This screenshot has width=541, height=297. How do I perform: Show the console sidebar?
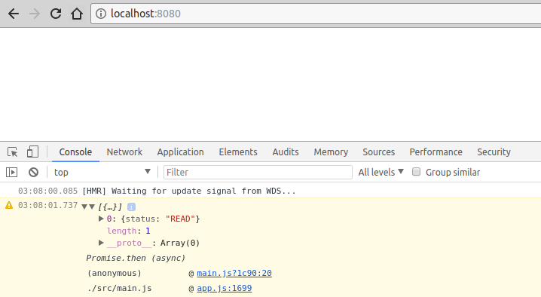[11, 172]
